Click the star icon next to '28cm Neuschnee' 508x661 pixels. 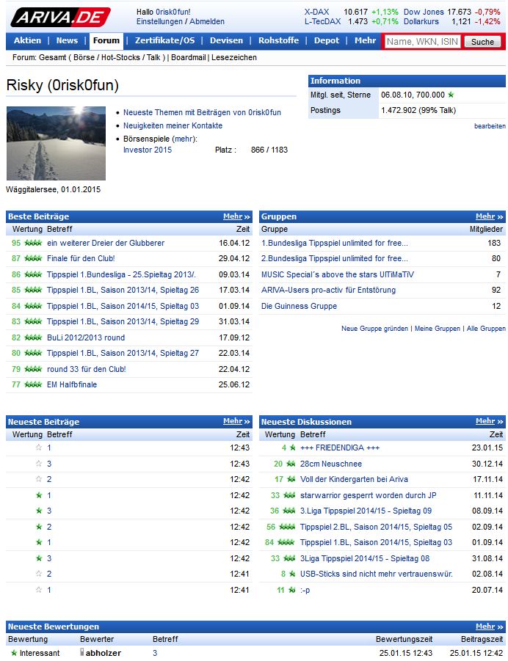click(x=291, y=464)
